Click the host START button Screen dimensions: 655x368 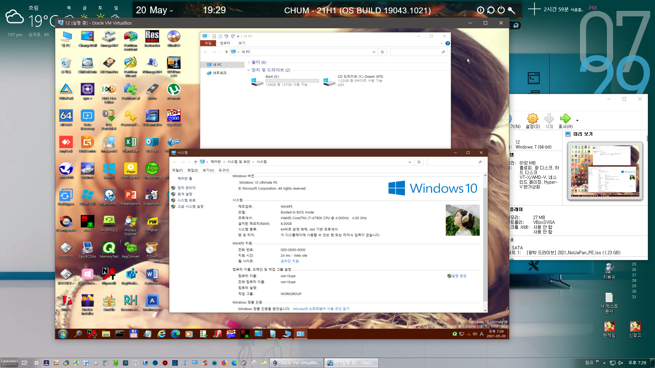pyautogui.click(x=9, y=363)
